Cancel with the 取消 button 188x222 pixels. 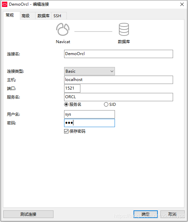tap(172, 214)
